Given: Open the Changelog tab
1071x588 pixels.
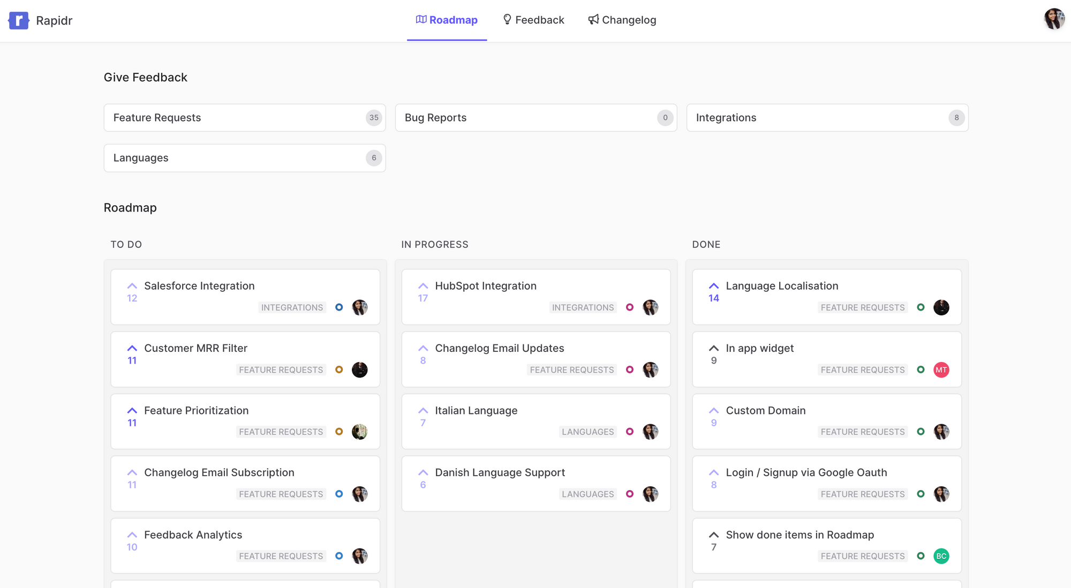Looking at the screenshot, I should [x=622, y=20].
